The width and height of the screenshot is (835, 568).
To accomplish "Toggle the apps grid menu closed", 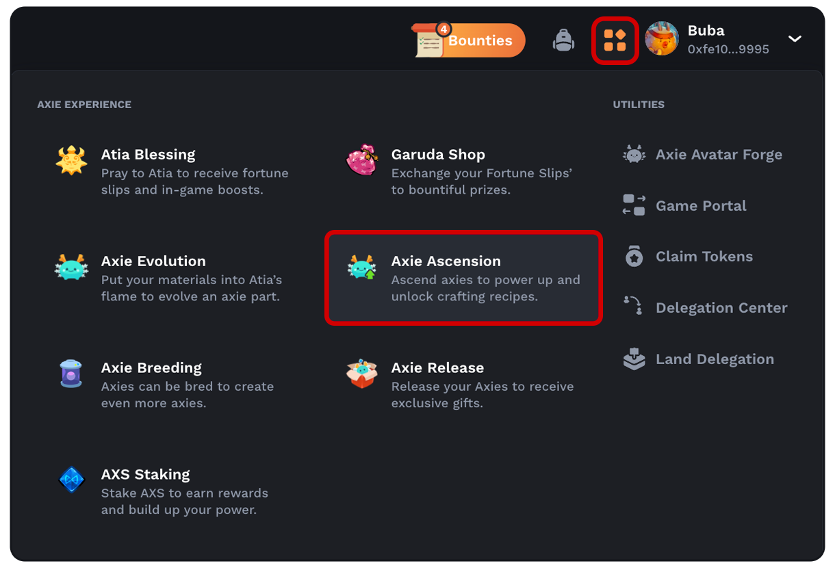I will [615, 39].
